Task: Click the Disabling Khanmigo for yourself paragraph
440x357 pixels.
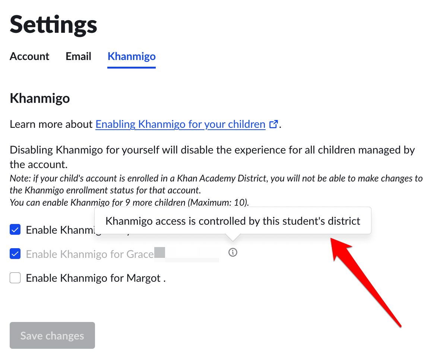Action: (x=212, y=157)
